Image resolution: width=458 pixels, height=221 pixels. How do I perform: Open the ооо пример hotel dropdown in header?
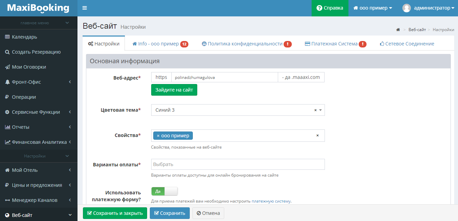pyautogui.click(x=373, y=8)
